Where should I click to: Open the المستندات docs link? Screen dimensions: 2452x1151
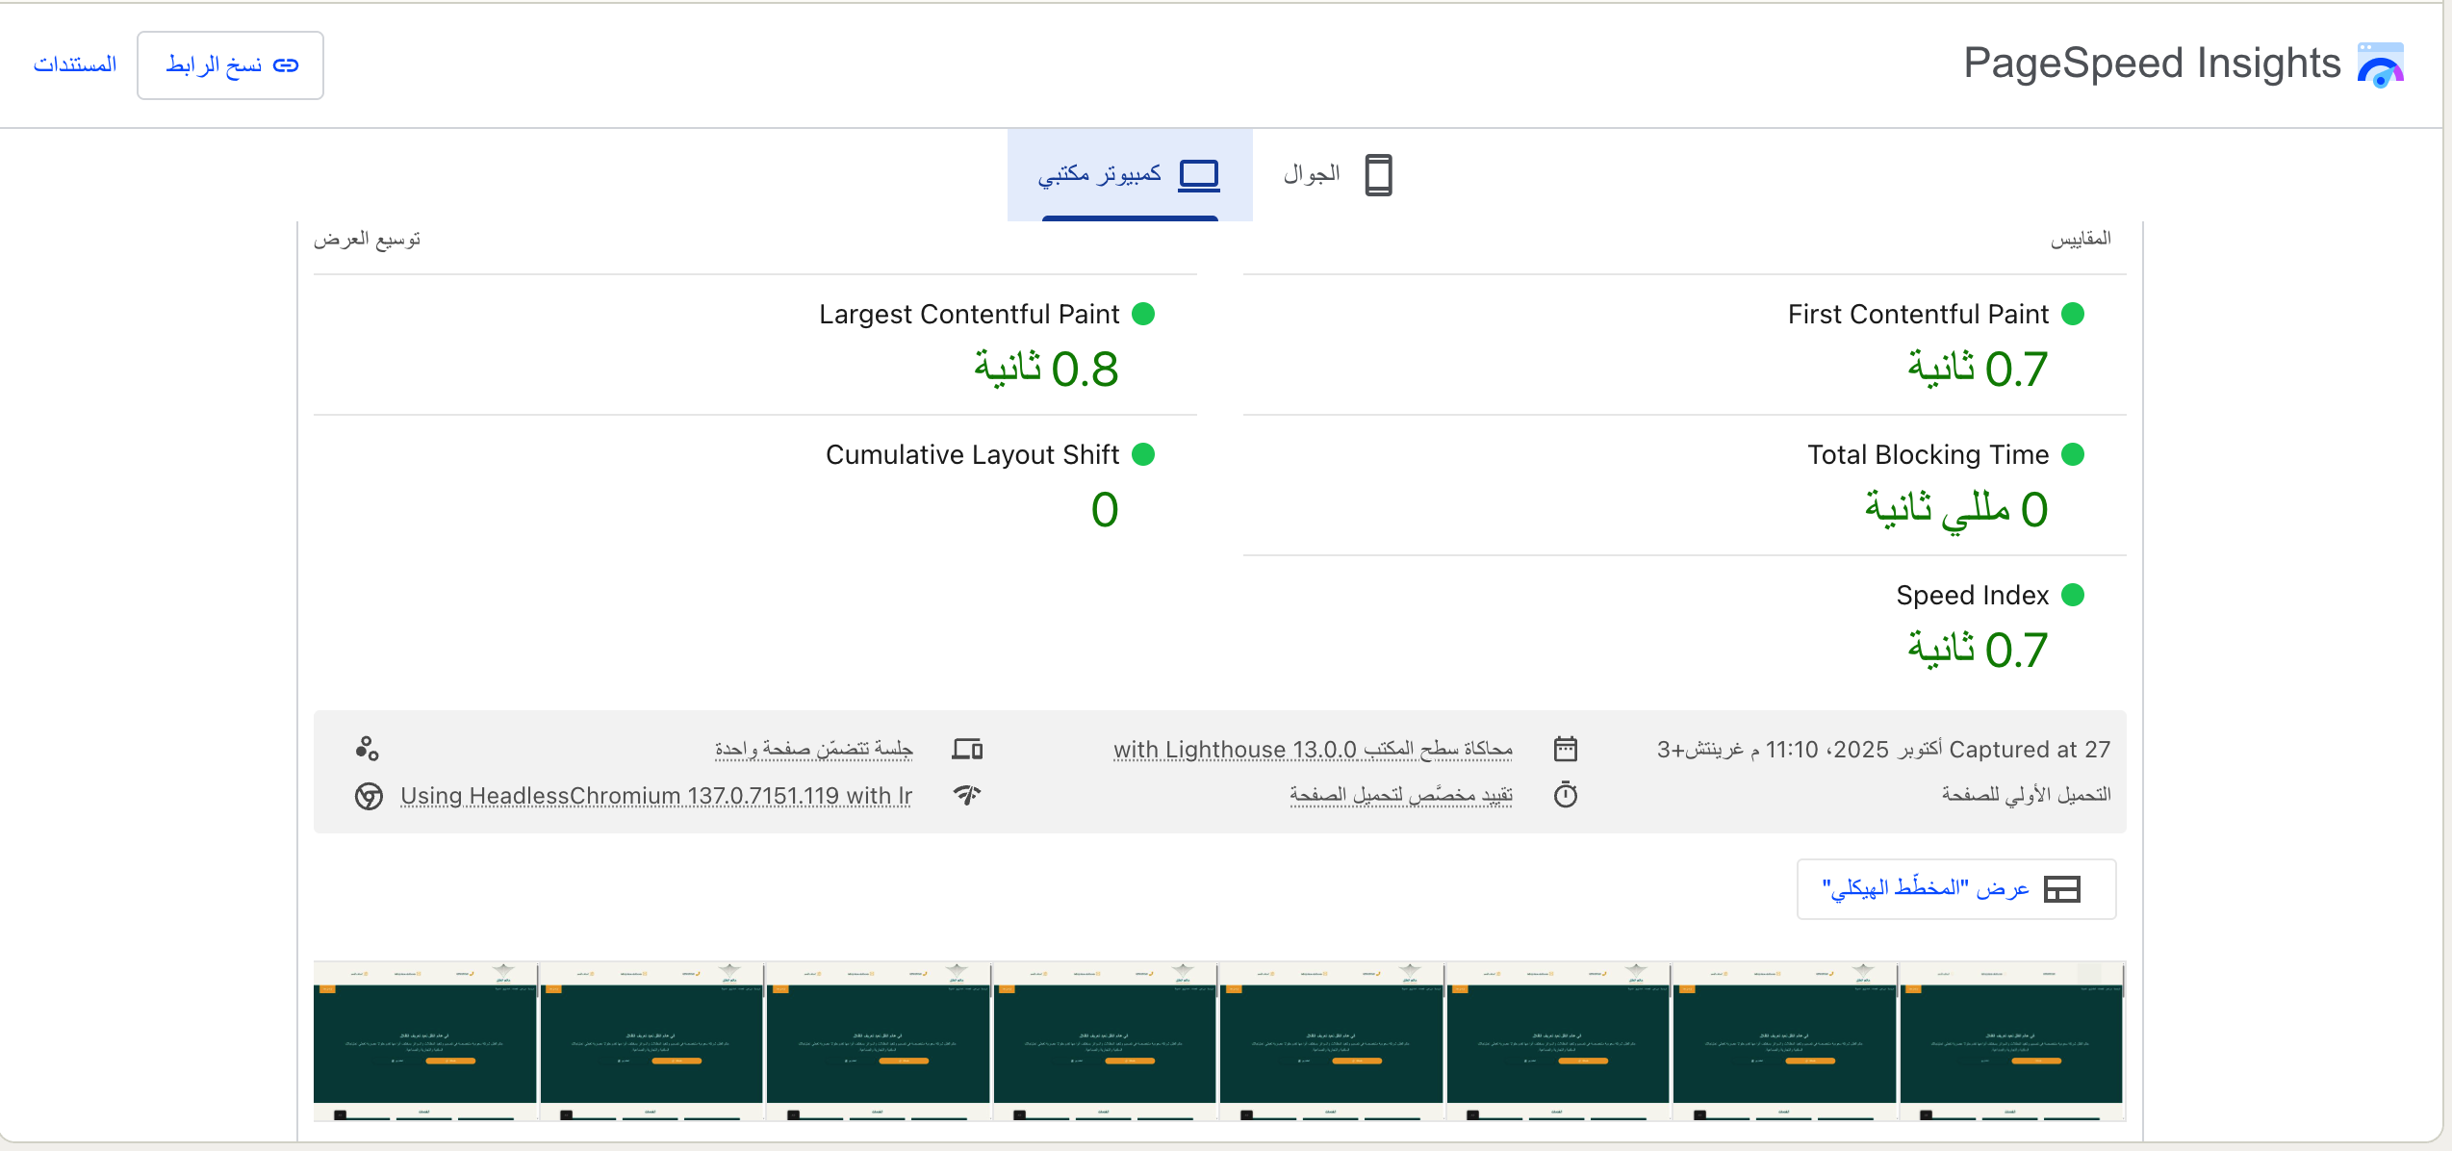[x=75, y=64]
